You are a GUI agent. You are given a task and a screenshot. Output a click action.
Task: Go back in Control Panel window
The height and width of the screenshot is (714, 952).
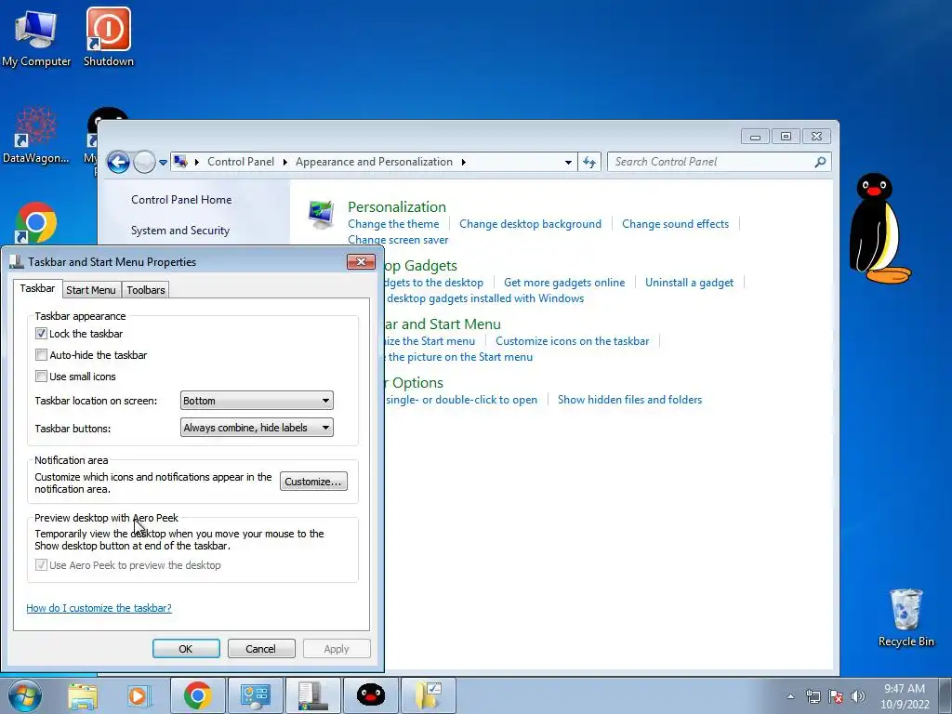point(118,162)
